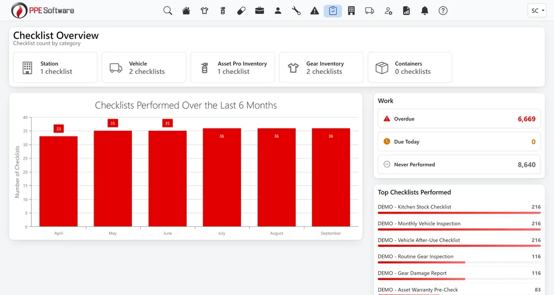Click the chart title Checklists Performed Over the Last 6 Months
The height and width of the screenshot is (295, 554).
click(x=186, y=105)
